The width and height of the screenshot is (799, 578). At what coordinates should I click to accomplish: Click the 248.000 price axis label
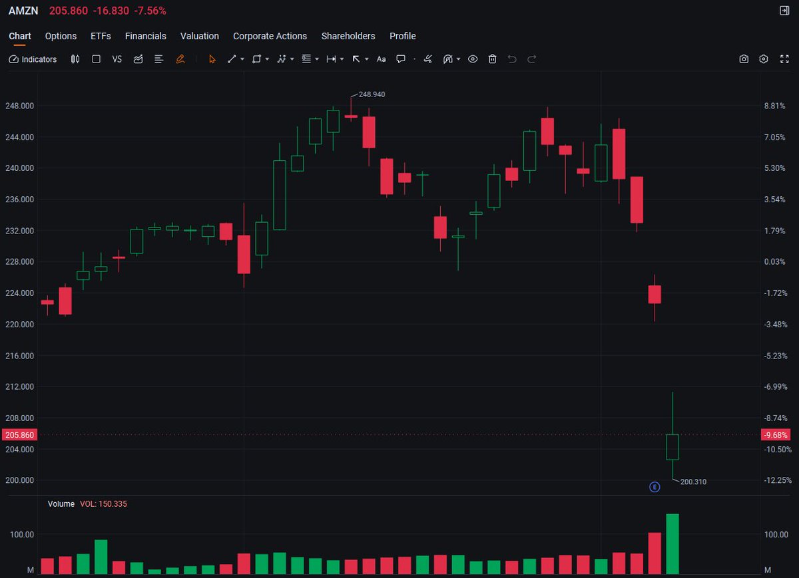tap(19, 106)
